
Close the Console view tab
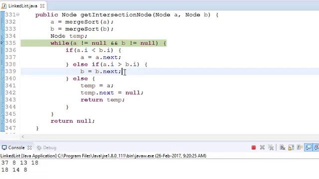(x=29, y=148)
